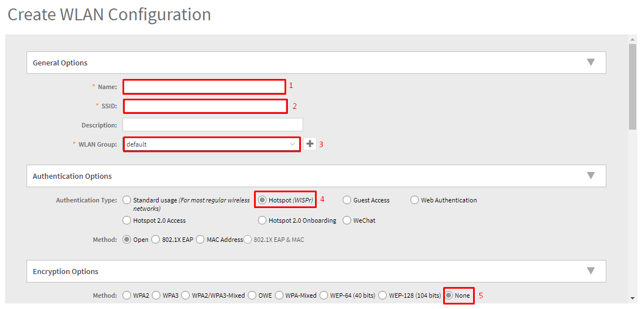Select OWE encryption method

pos(252,295)
